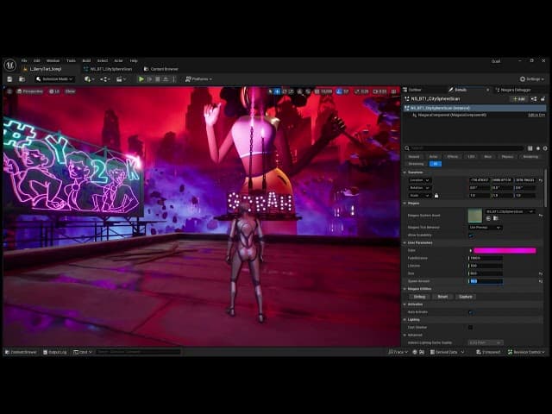Open the Blueprints toolbar icon menu

pos(104,79)
